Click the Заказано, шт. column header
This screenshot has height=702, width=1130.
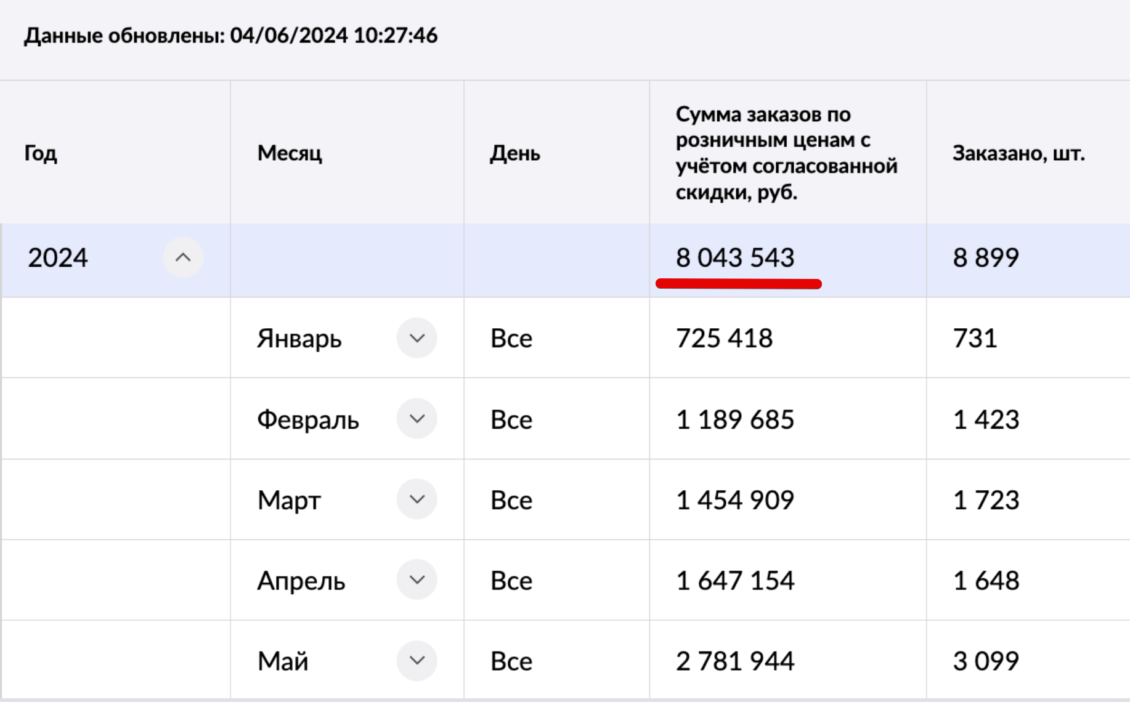pyautogui.click(x=1018, y=153)
